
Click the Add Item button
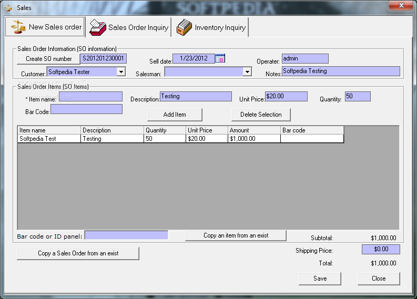tap(175, 115)
